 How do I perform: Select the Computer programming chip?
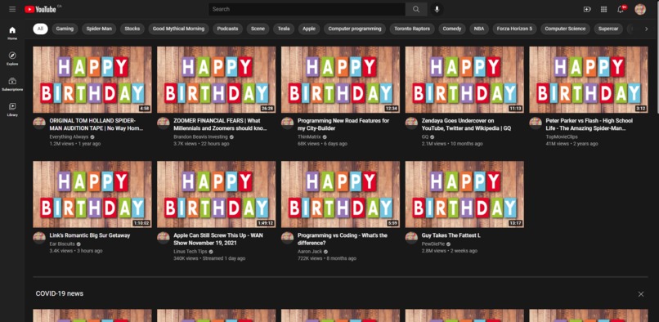point(355,29)
